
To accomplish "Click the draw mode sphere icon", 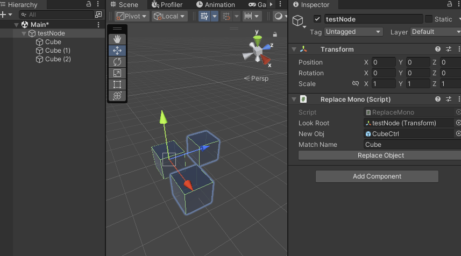I will pos(278,16).
